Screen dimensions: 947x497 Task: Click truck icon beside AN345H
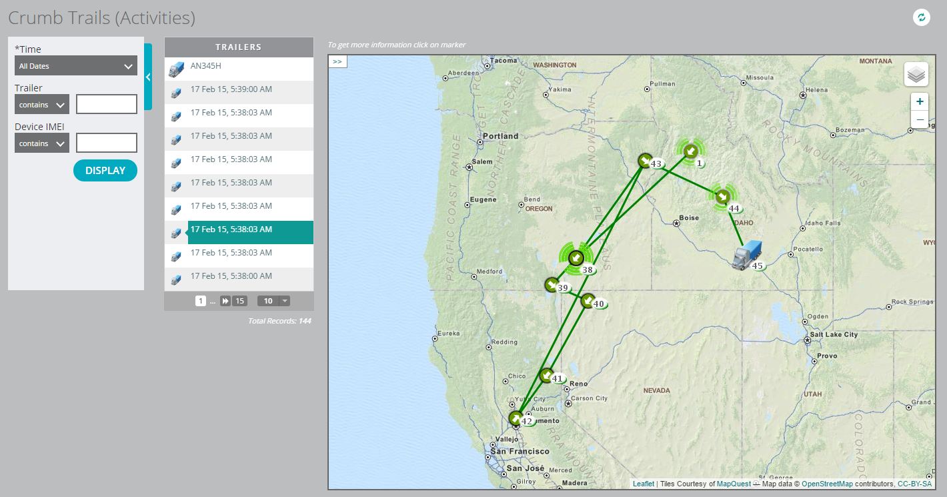coord(176,69)
